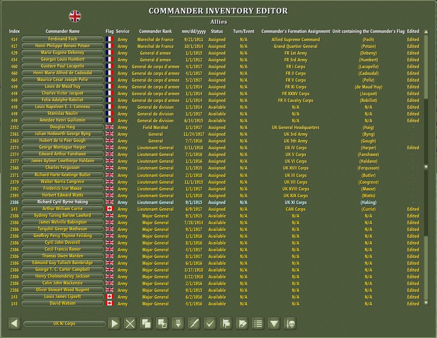Select commander Hubert de la Poer Gough
Screen dimensions: 437x338
pos(63,140)
